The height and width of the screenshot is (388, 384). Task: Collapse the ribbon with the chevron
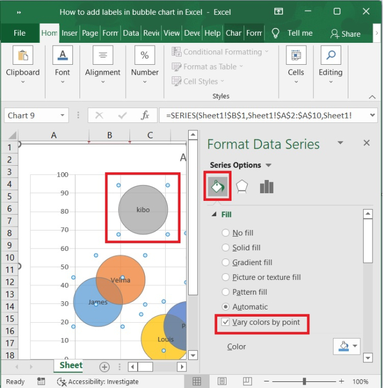(x=372, y=97)
